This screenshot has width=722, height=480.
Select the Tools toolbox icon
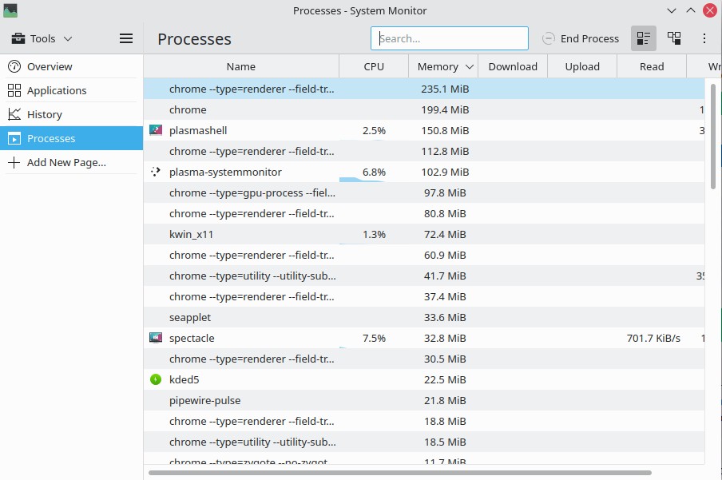(18, 38)
